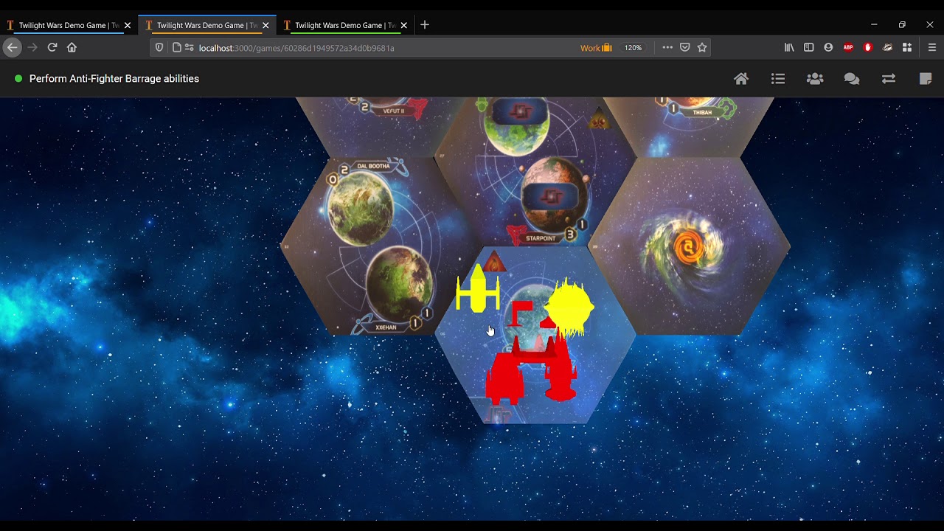Toggle the browser sidebar
This screenshot has height=531, width=944.
[x=808, y=47]
